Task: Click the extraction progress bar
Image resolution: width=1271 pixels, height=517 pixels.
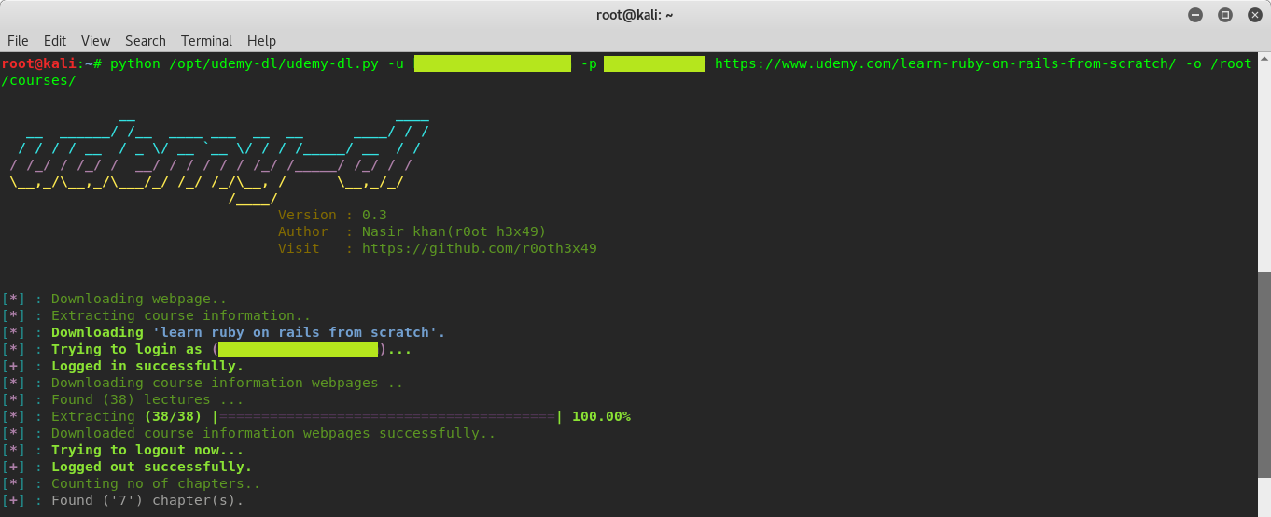Action: tap(388, 416)
